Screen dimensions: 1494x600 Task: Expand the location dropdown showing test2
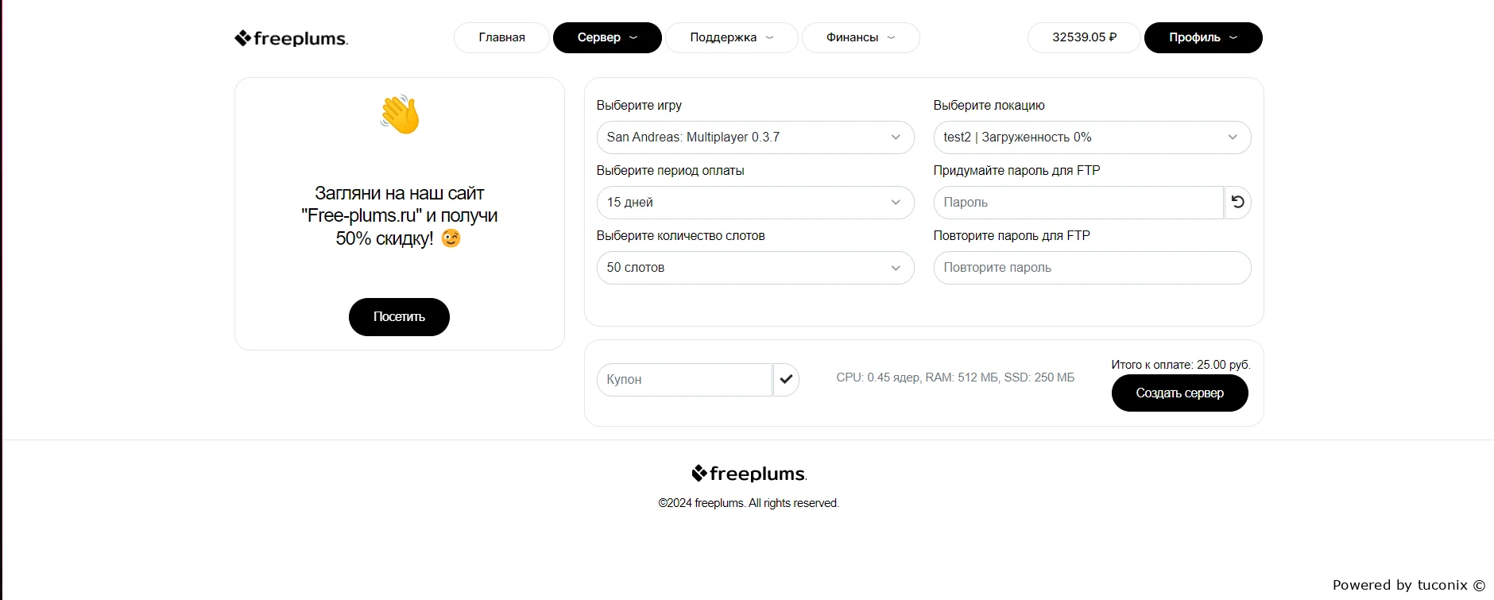tap(1092, 137)
